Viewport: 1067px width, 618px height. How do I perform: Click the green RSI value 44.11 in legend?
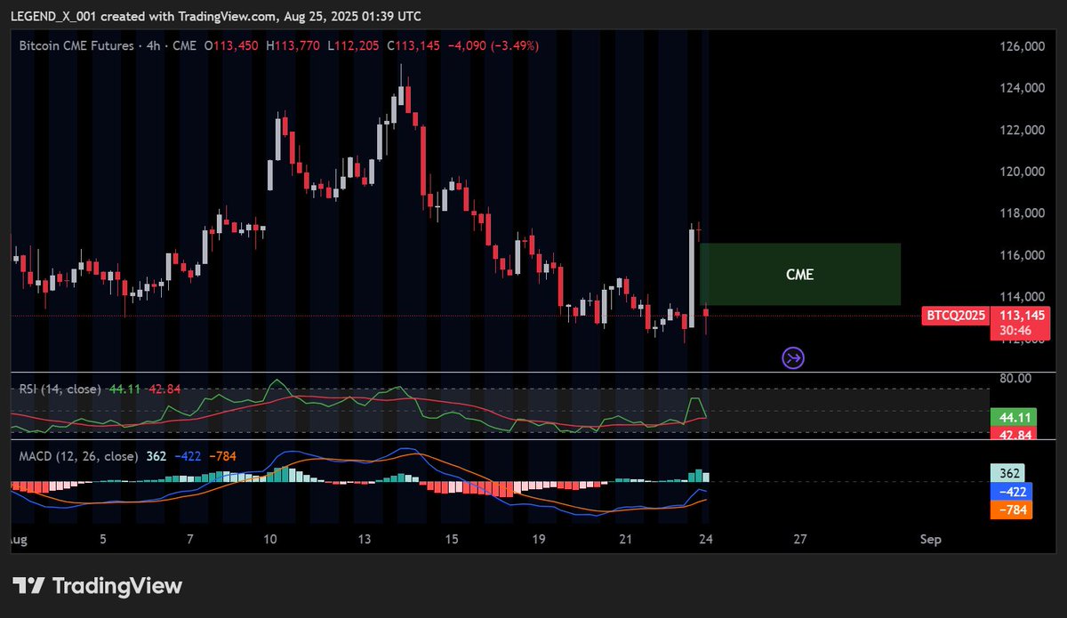coord(124,389)
